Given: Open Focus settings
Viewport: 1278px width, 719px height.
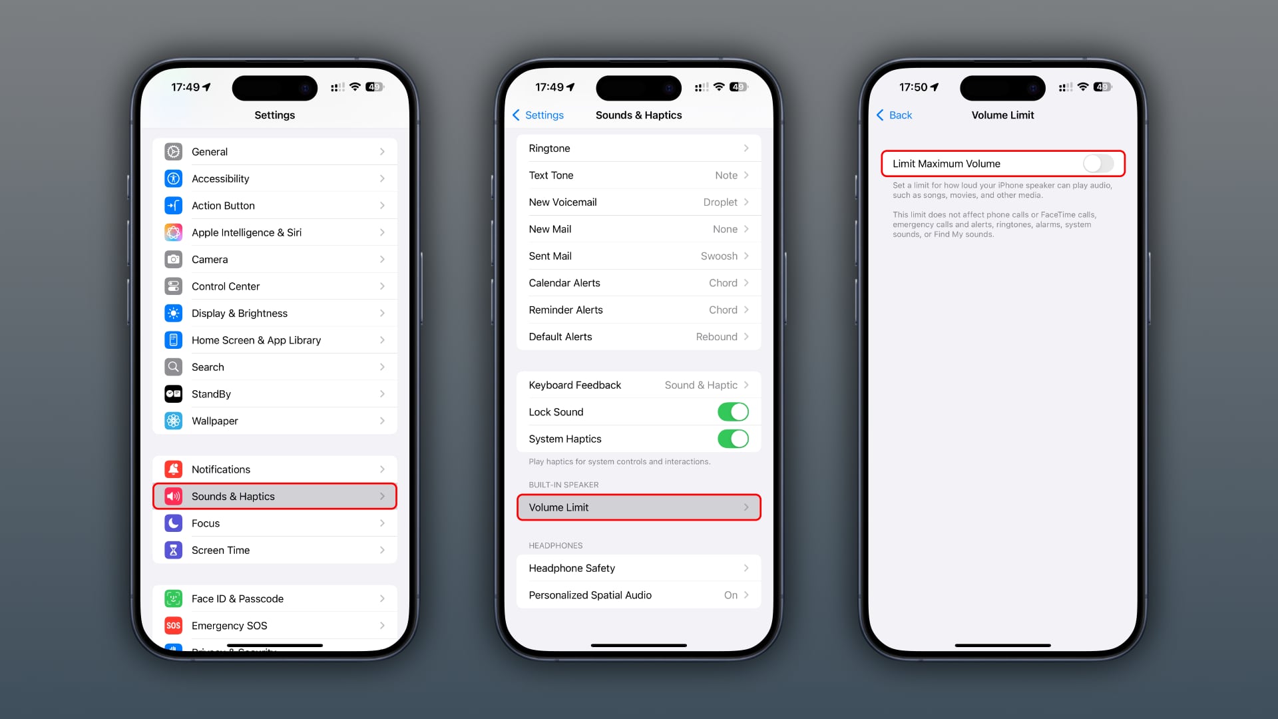Looking at the screenshot, I should tap(275, 523).
